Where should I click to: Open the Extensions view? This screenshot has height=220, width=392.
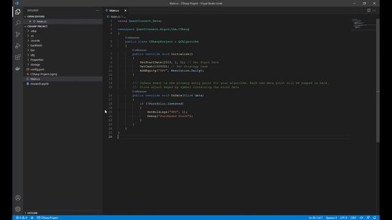pyautogui.click(x=18, y=57)
